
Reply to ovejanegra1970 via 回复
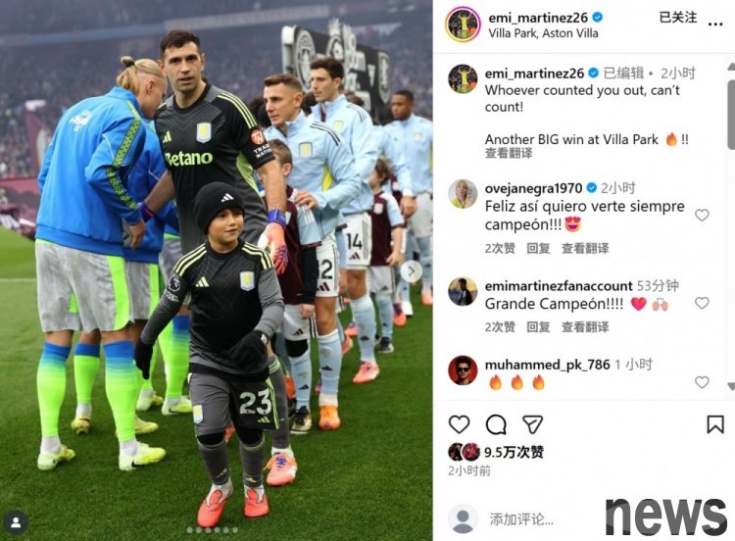click(x=538, y=248)
